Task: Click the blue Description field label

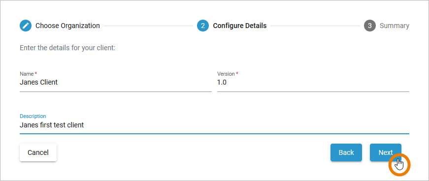Action: 33,116
